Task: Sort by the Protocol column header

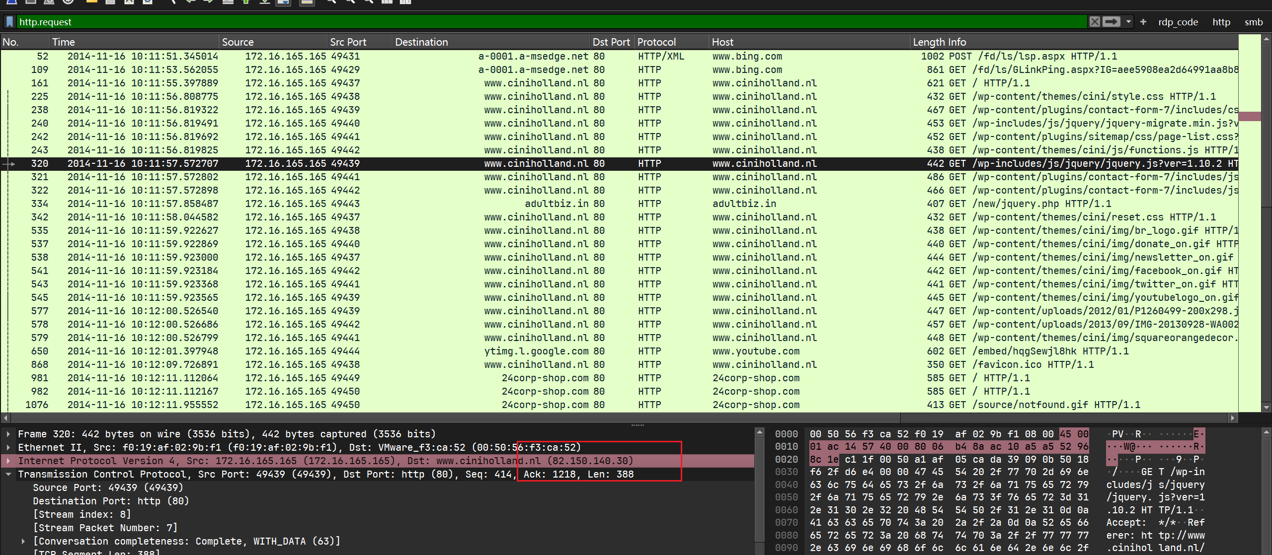Action: click(656, 42)
